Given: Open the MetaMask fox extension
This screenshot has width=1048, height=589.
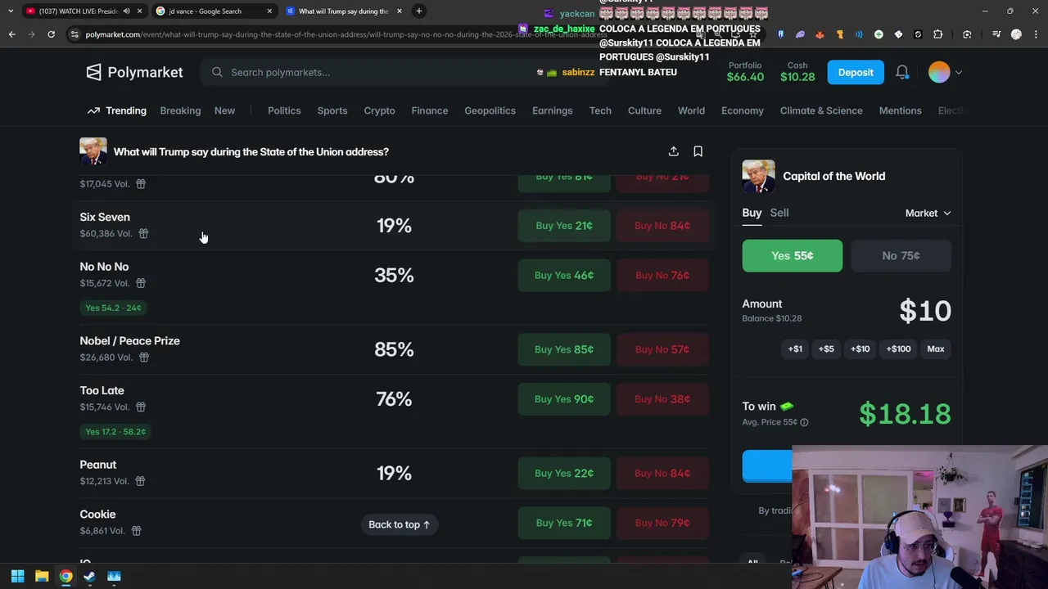Looking at the screenshot, I should 820,34.
